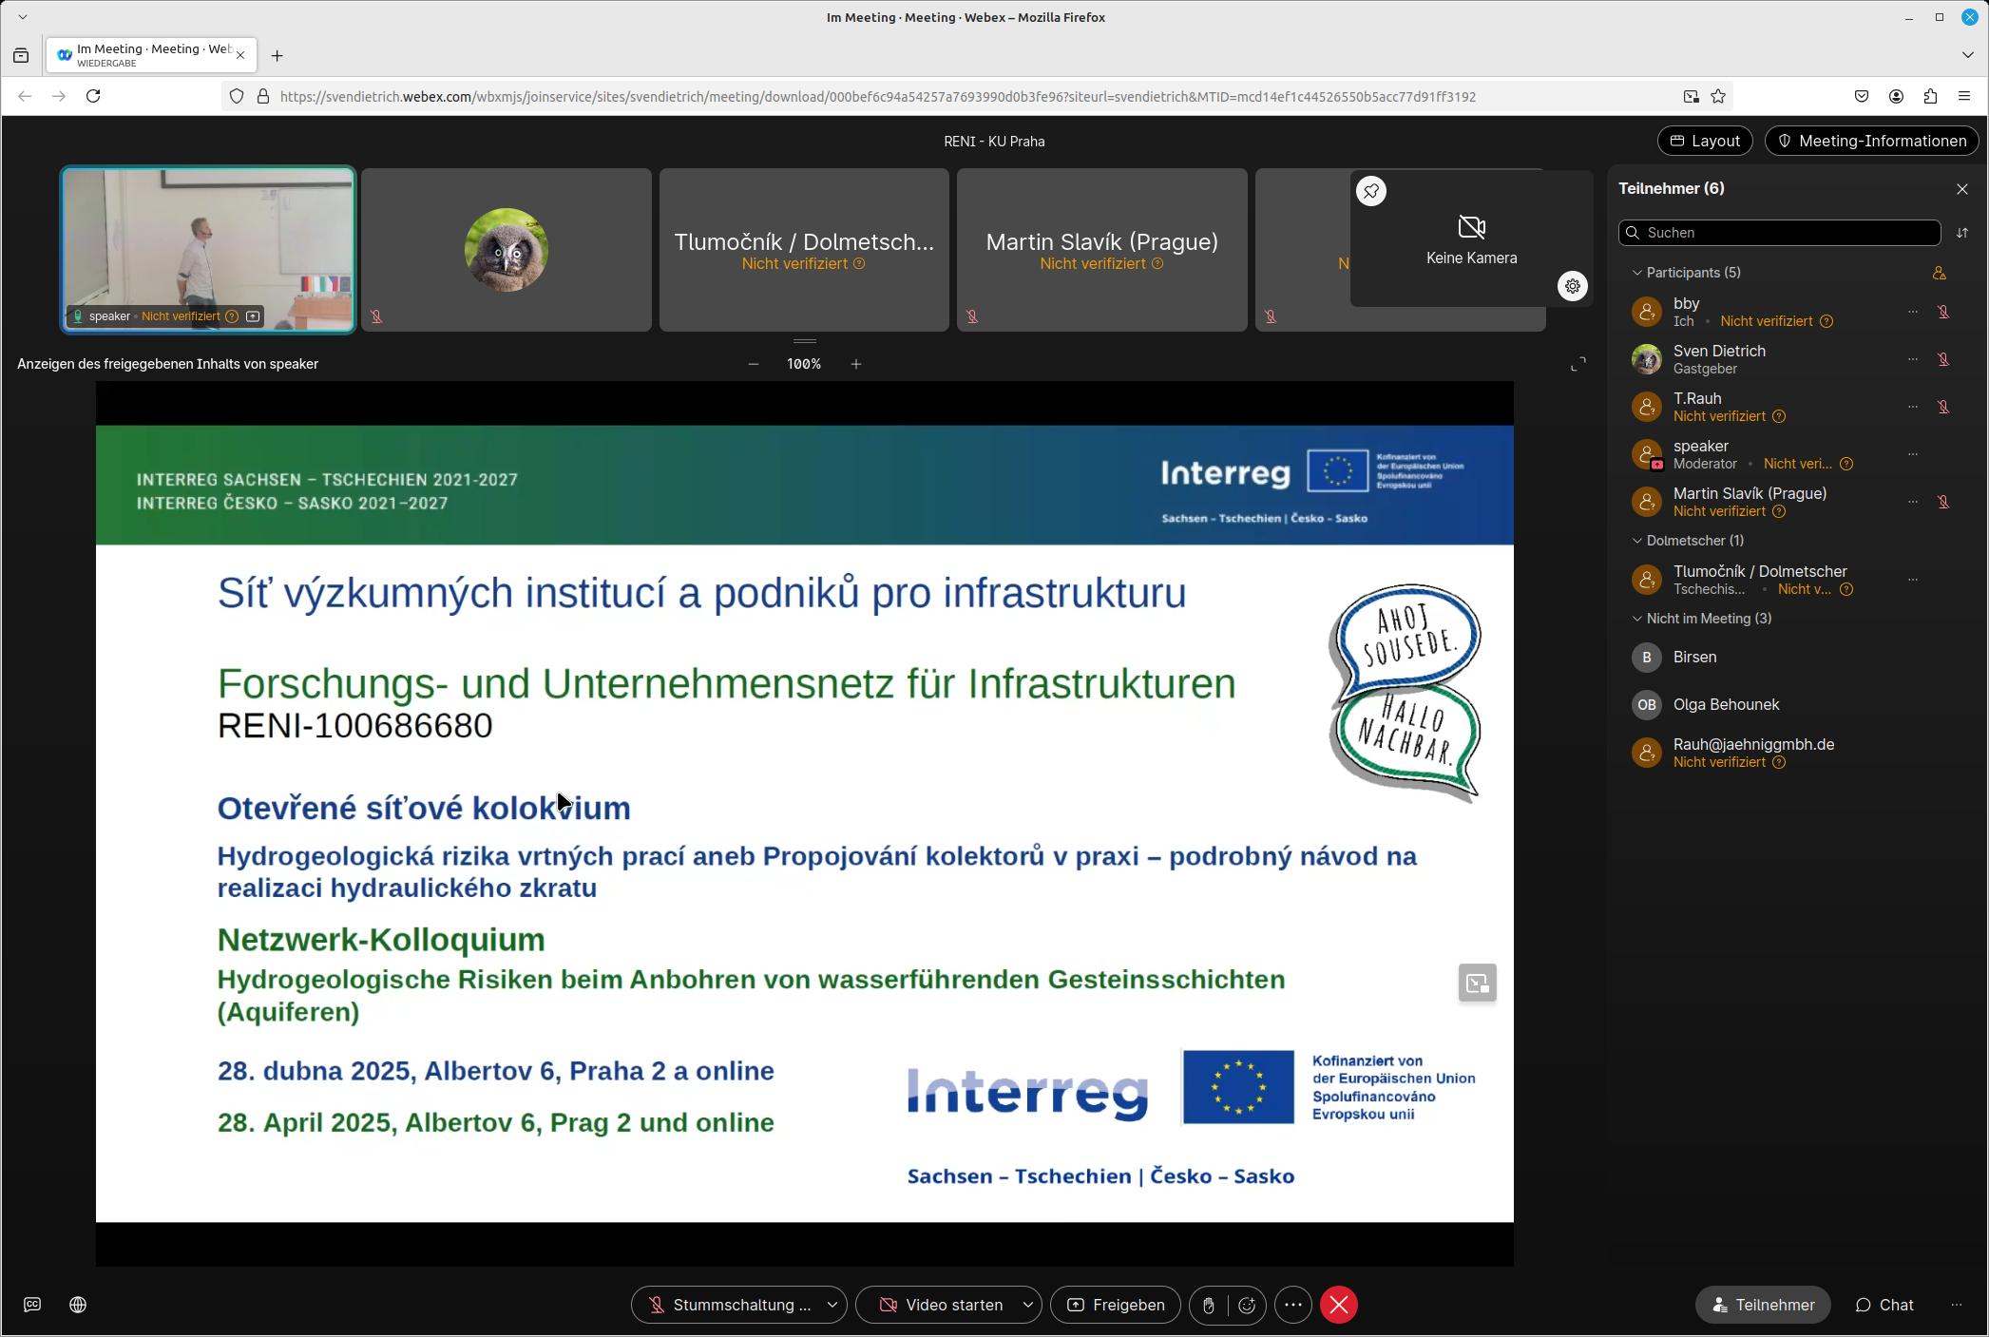This screenshot has width=1989, height=1337.
Task: Reload the page in Firefox
Action: 93,96
